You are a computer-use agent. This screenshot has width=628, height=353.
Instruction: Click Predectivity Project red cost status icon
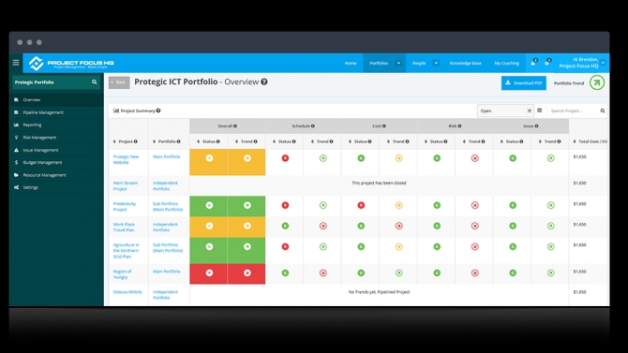pos(361,205)
